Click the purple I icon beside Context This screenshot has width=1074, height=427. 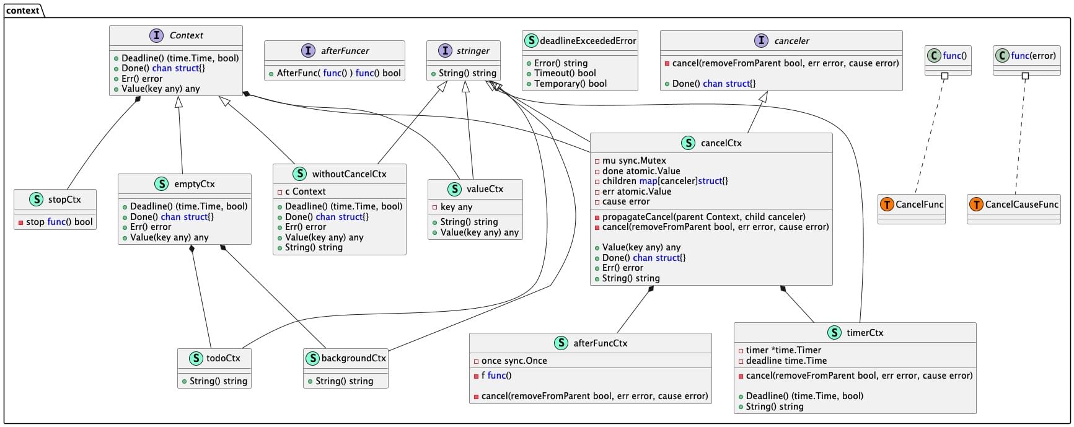pos(156,35)
